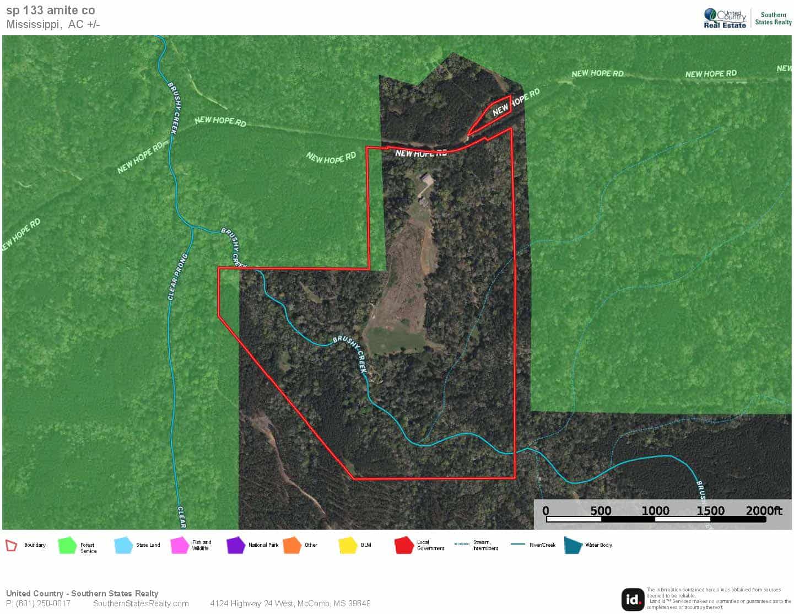Click the Local Government legend symbol
This screenshot has height=614, width=794.
(403, 545)
